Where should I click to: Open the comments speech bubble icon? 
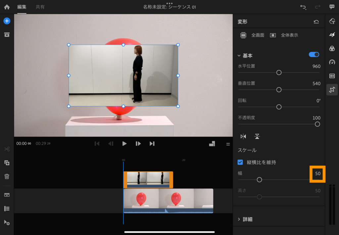tap(332, 7)
